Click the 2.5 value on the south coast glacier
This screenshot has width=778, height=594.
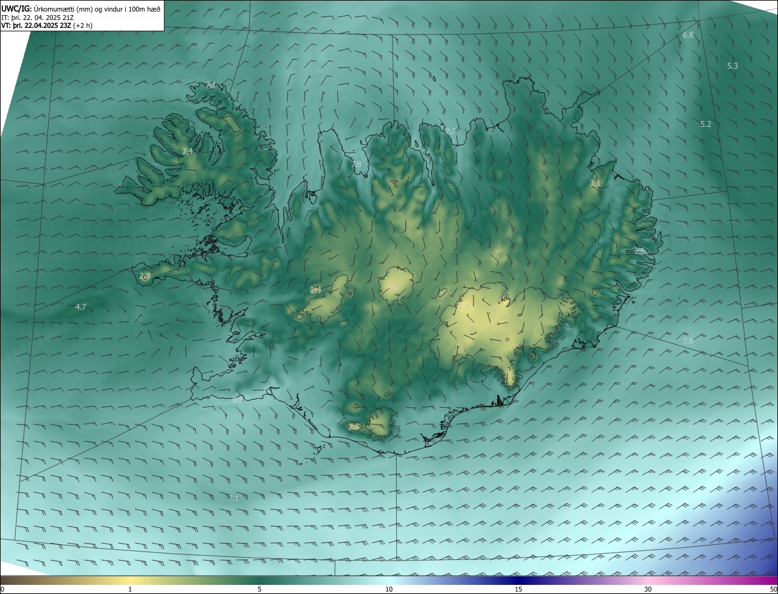[353, 428]
